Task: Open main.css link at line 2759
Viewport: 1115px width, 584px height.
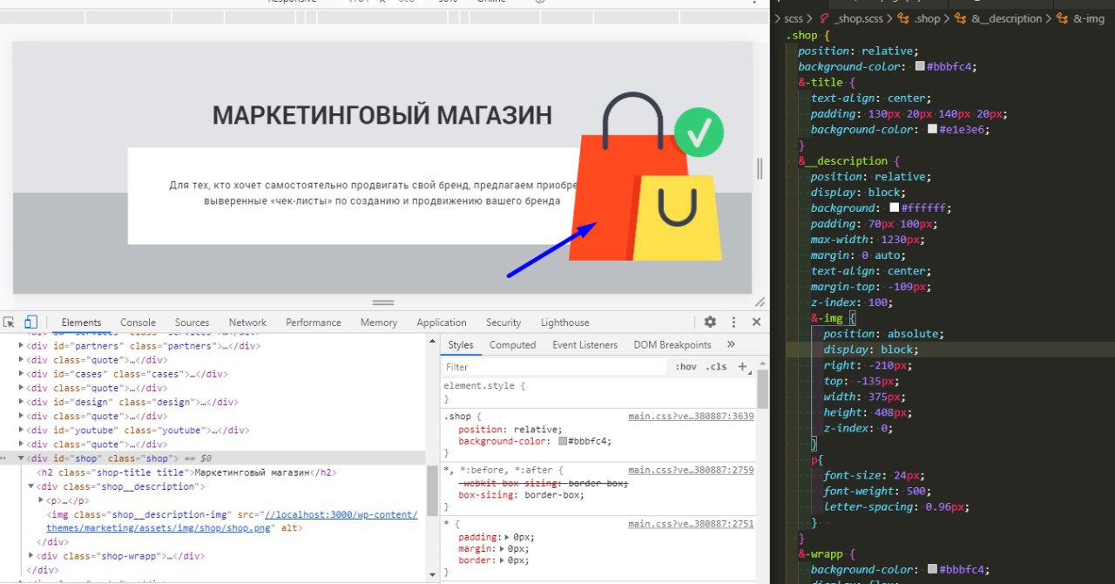Action: (691, 470)
